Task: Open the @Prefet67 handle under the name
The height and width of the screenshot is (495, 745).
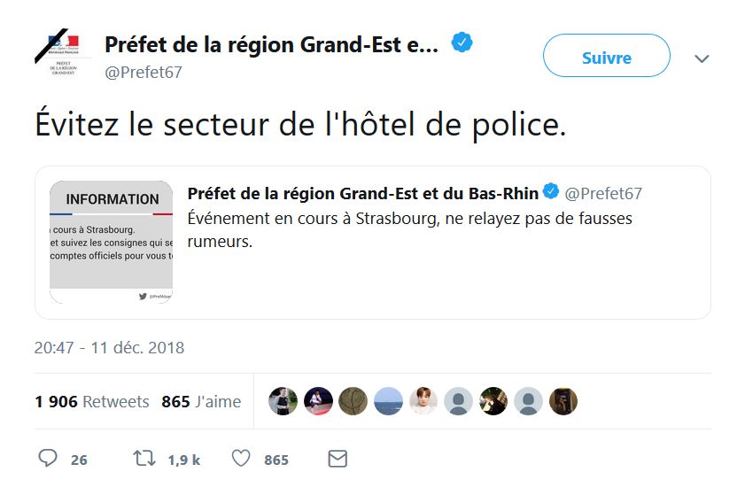Action: click(143, 73)
